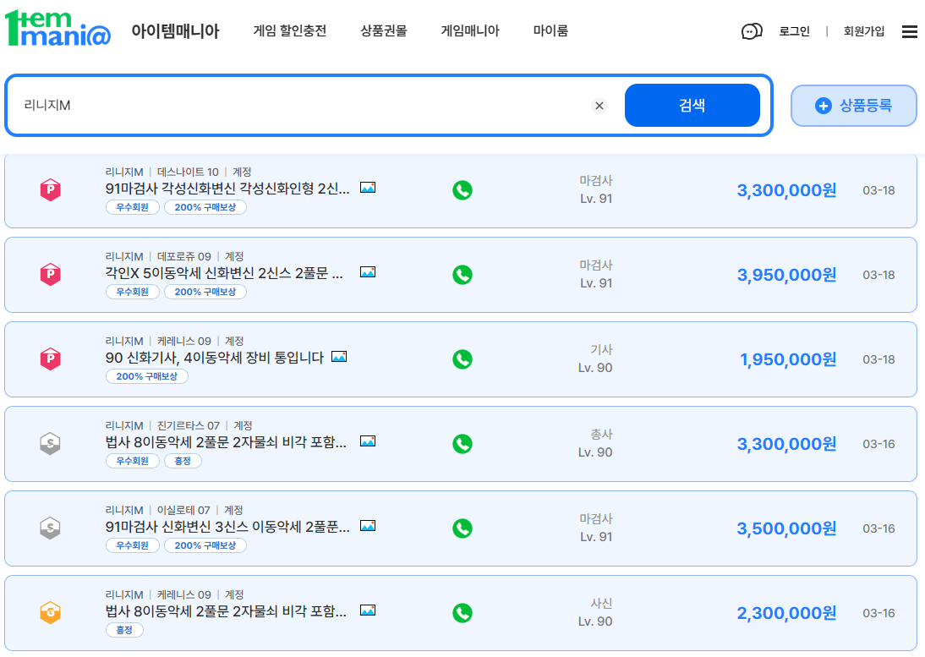Click plus icon on 상품등록 button
Viewport: 925px width, 657px height.
point(823,106)
